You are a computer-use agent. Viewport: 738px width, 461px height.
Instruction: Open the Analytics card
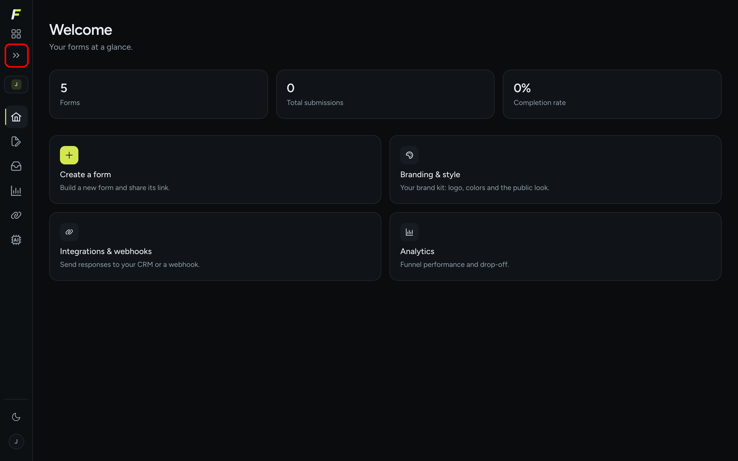[x=555, y=246]
